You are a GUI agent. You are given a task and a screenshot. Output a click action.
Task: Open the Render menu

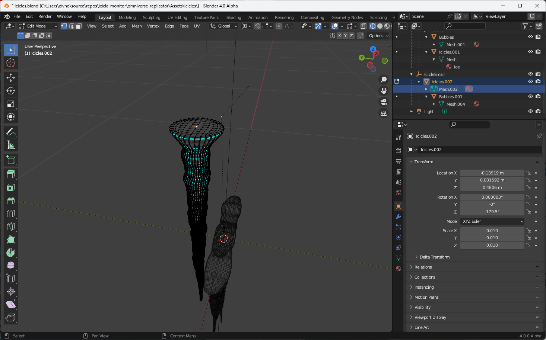tap(45, 16)
